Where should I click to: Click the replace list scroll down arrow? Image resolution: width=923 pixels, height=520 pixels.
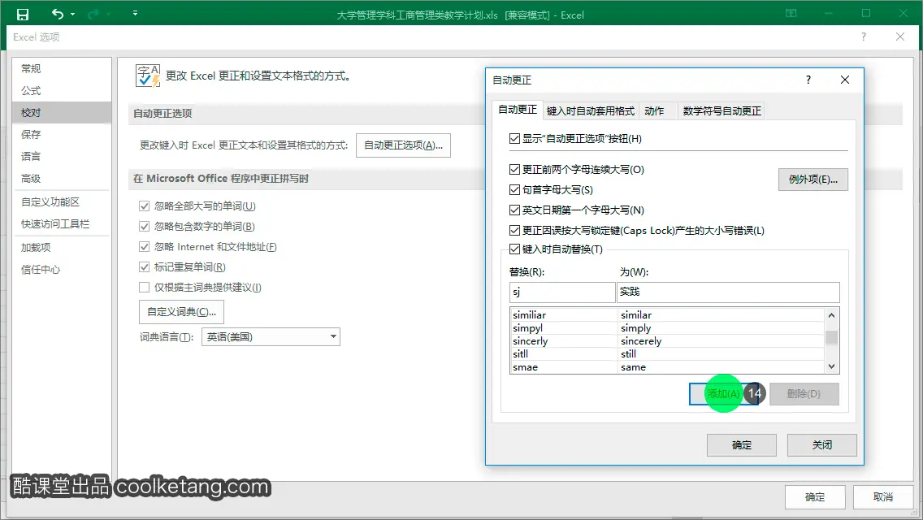(x=831, y=366)
